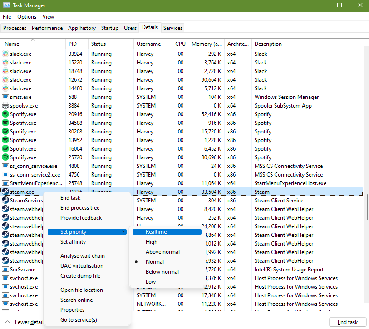
Task: Choose End task in context menu
Action: coord(87,198)
